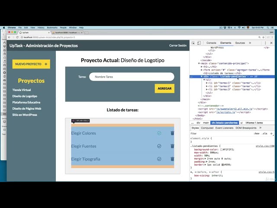
Task: Open the style.css:190 source link
Action: pyautogui.click(x=265, y=146)
